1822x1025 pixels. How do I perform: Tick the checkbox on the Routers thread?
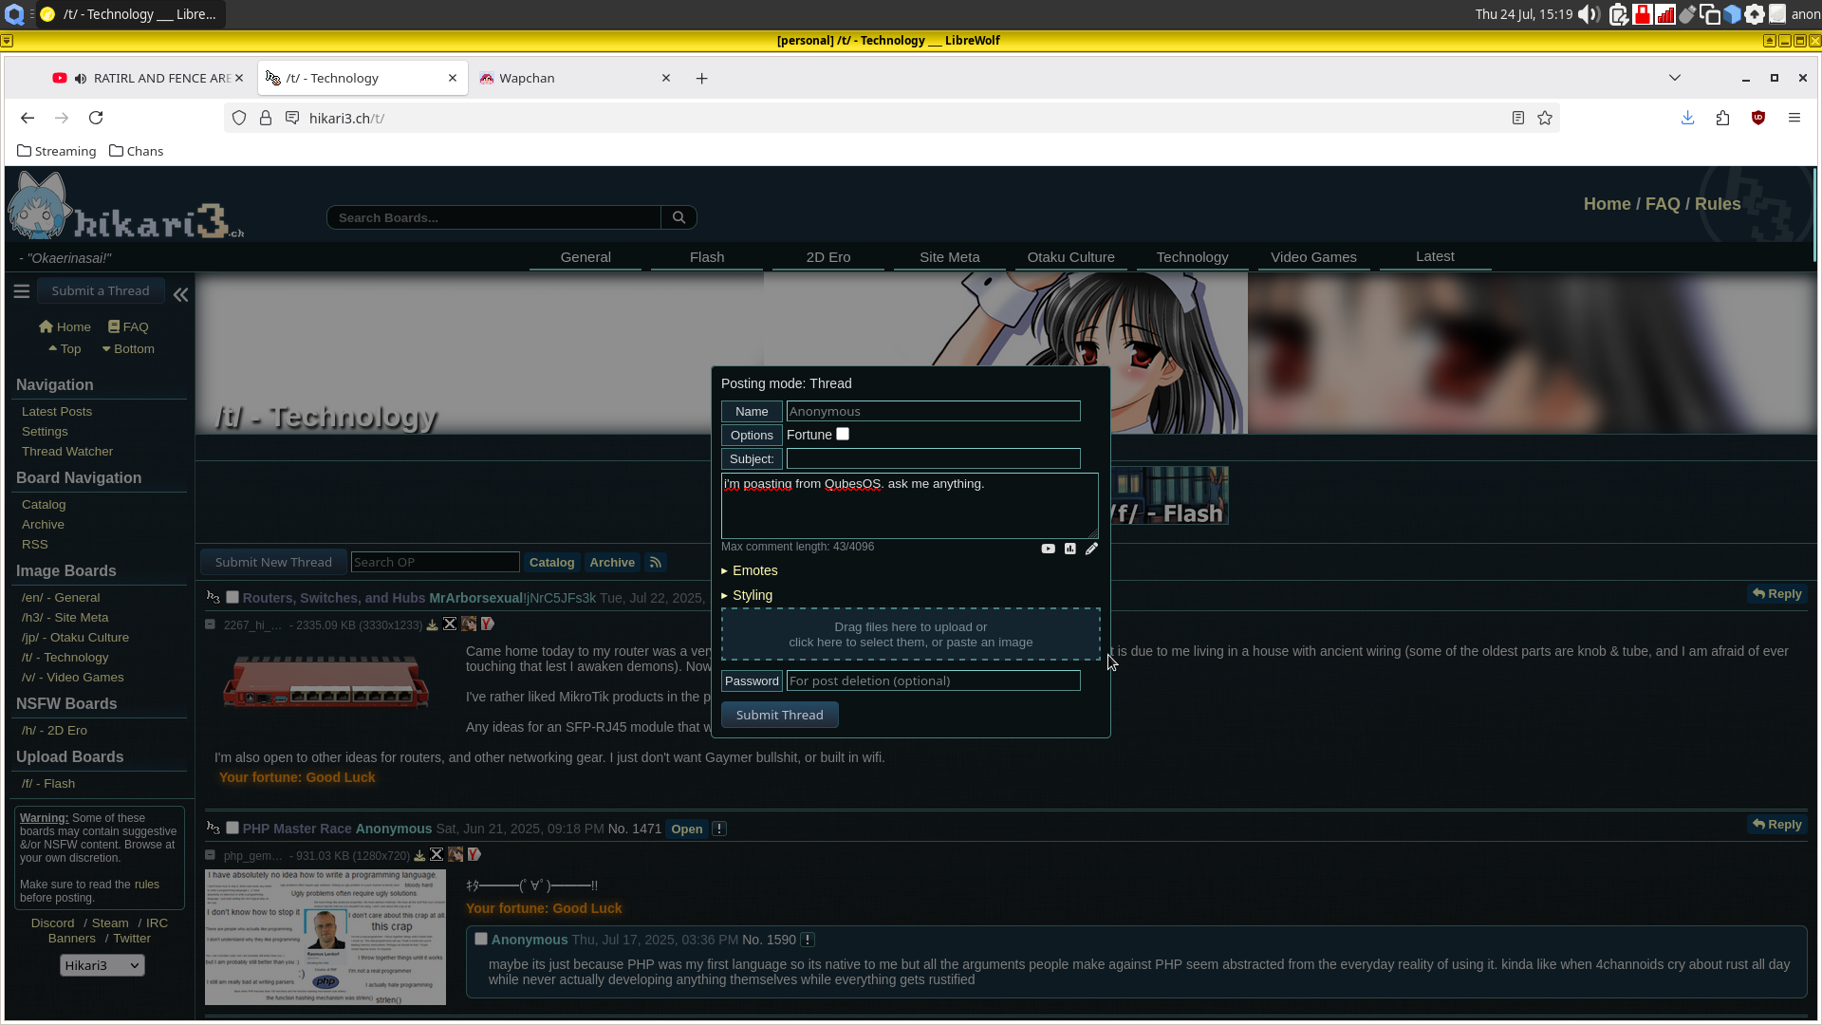click(232, 597)
